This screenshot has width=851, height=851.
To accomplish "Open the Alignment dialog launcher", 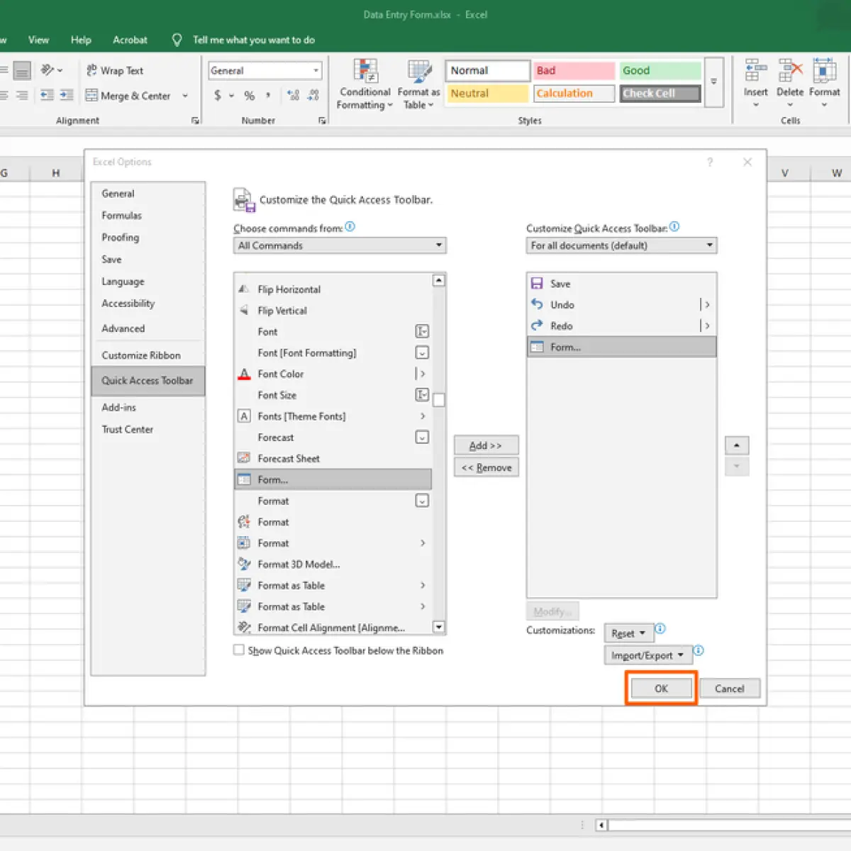I will (195, 121).
